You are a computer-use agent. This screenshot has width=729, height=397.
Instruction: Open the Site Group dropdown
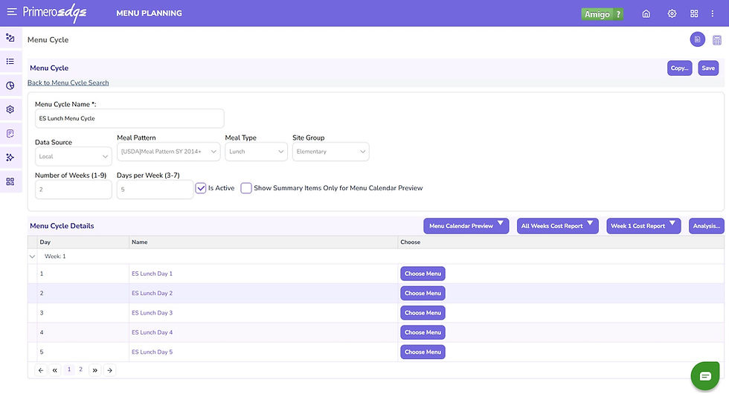(x=330, y=152)
